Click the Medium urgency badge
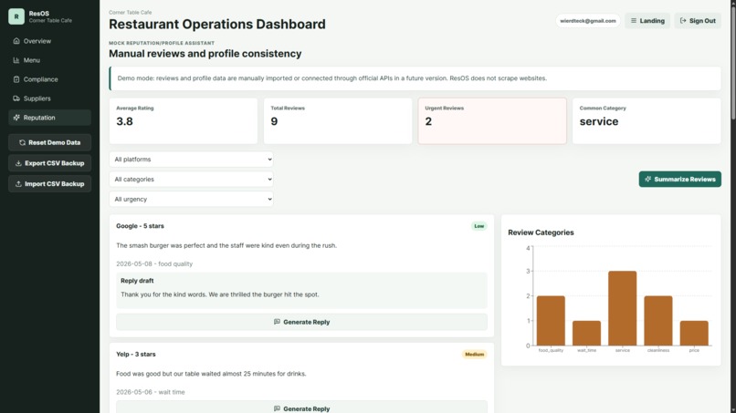This screenshot has height=413, width=736. [x=474, y=355]
